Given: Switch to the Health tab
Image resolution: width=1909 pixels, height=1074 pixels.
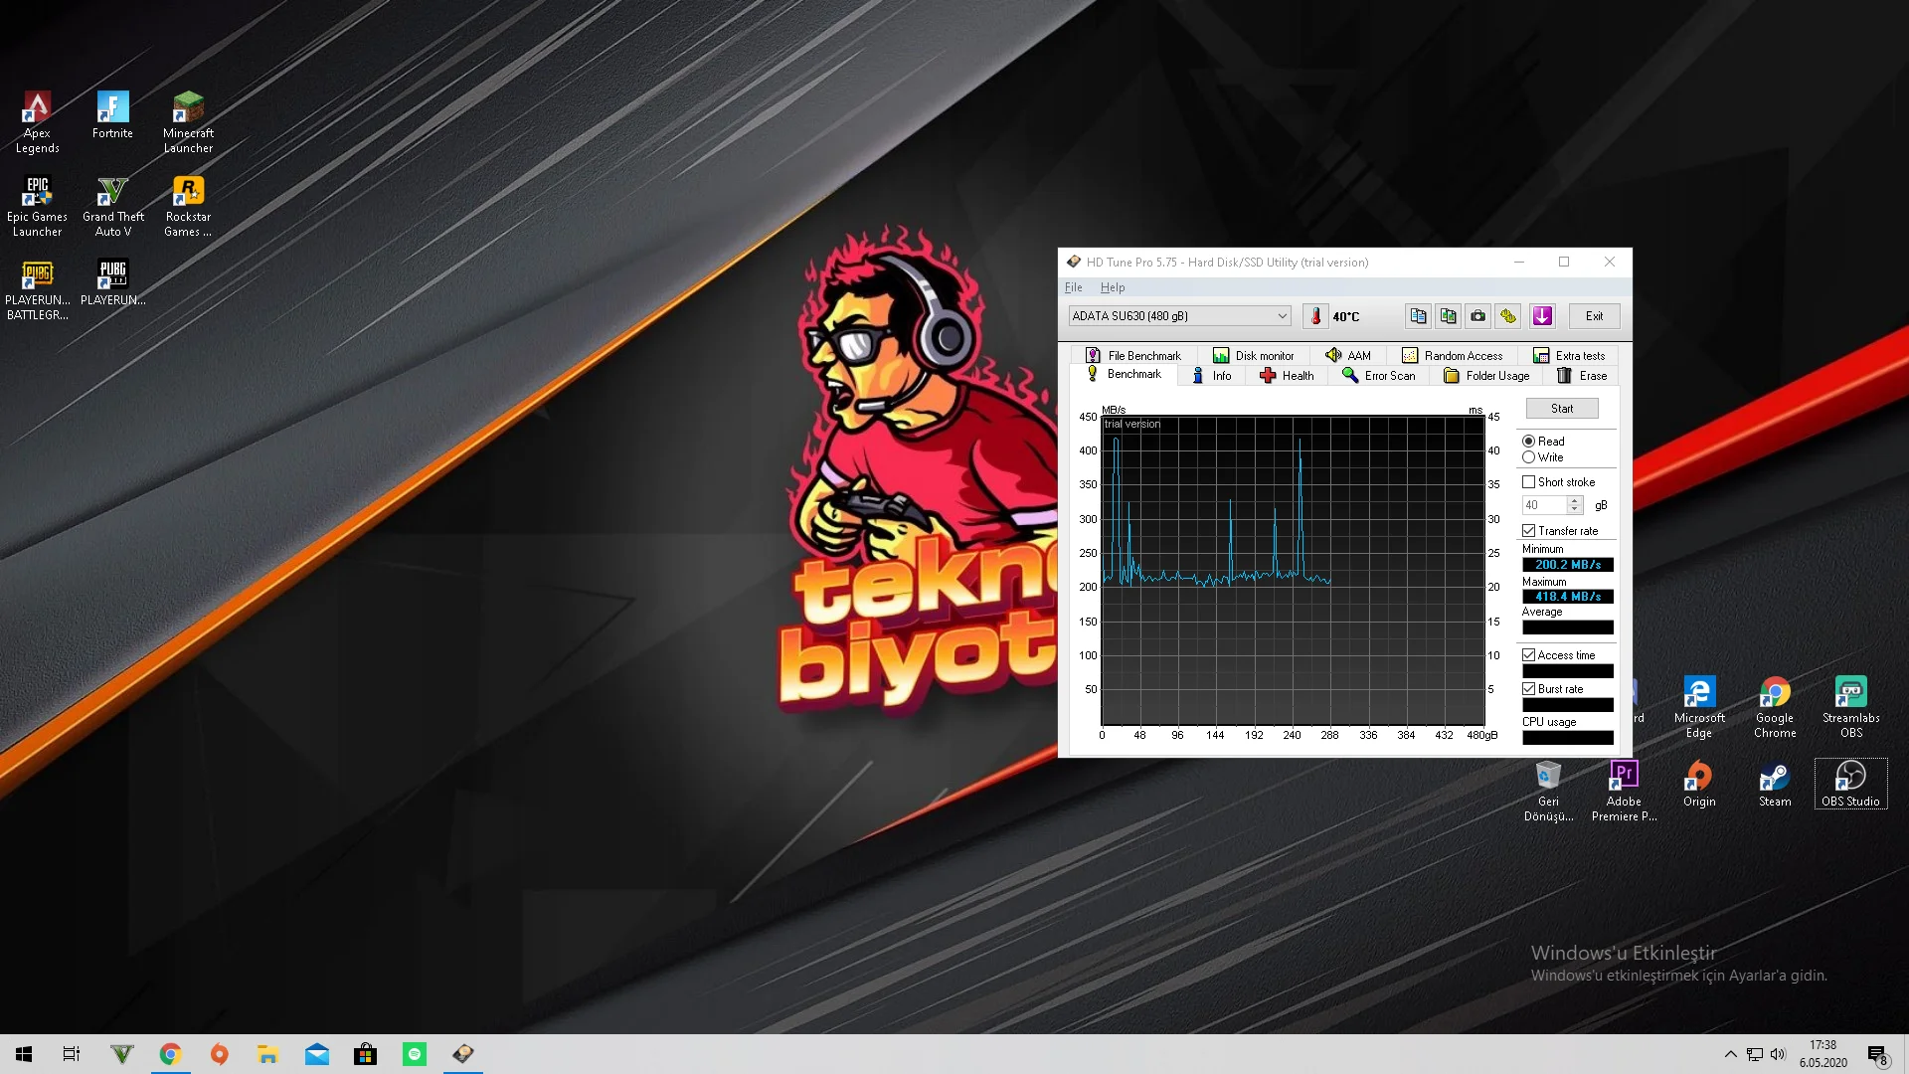Looking at the screenshot, I should click(1287, 376).
